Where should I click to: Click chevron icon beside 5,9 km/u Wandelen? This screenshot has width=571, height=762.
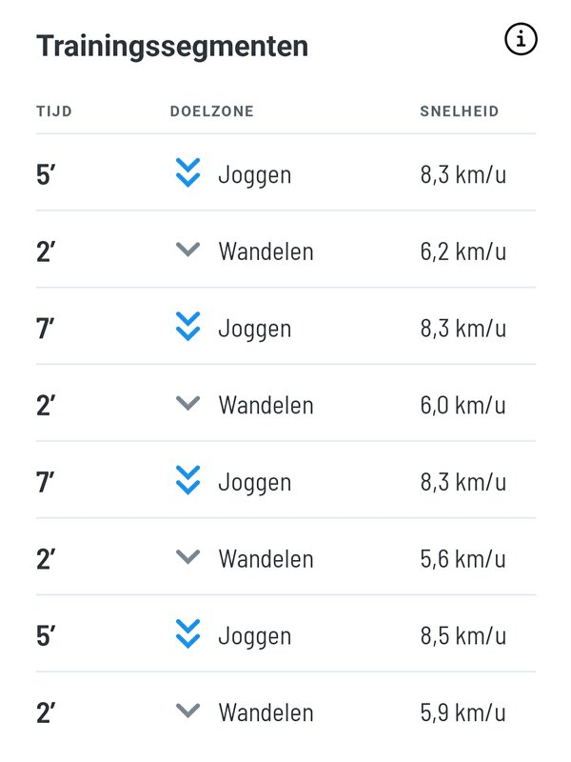point(188,712)
